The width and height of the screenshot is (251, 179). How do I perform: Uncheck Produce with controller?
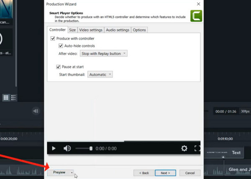[53, 38]
